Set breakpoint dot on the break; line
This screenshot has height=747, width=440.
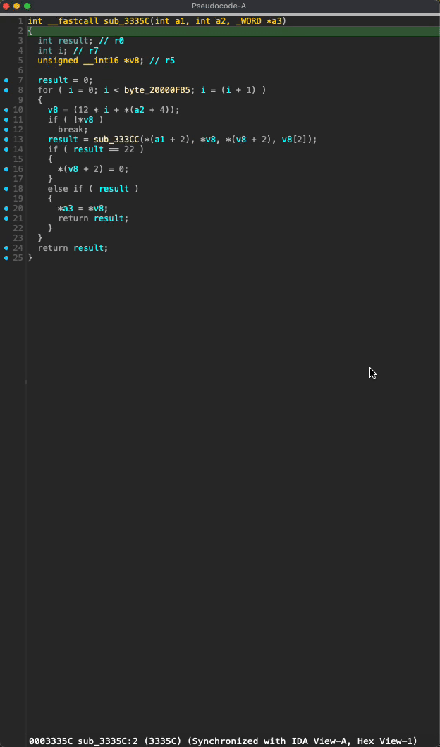pos(6,130)
